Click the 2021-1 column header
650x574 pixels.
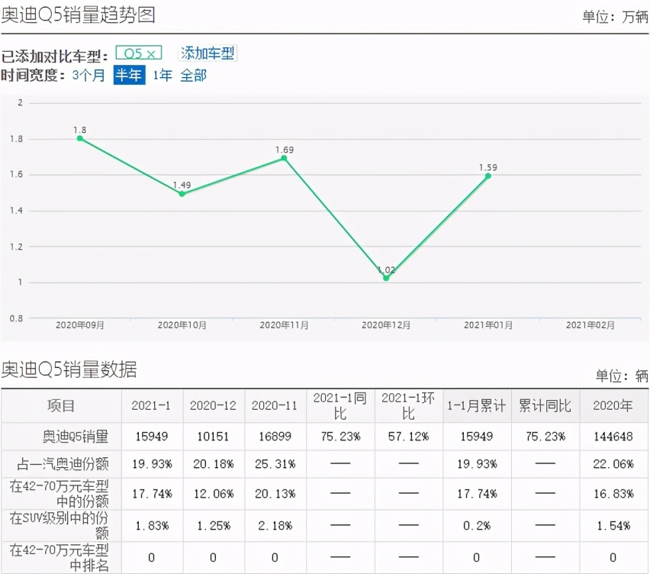coord(151,405)
